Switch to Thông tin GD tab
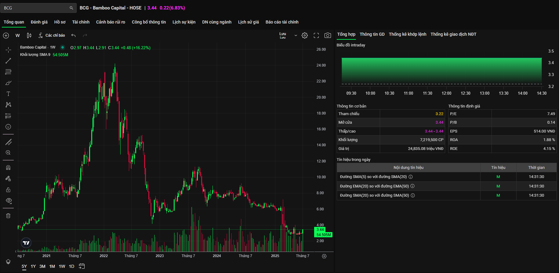The image size is (559, 273). point(372,34)
